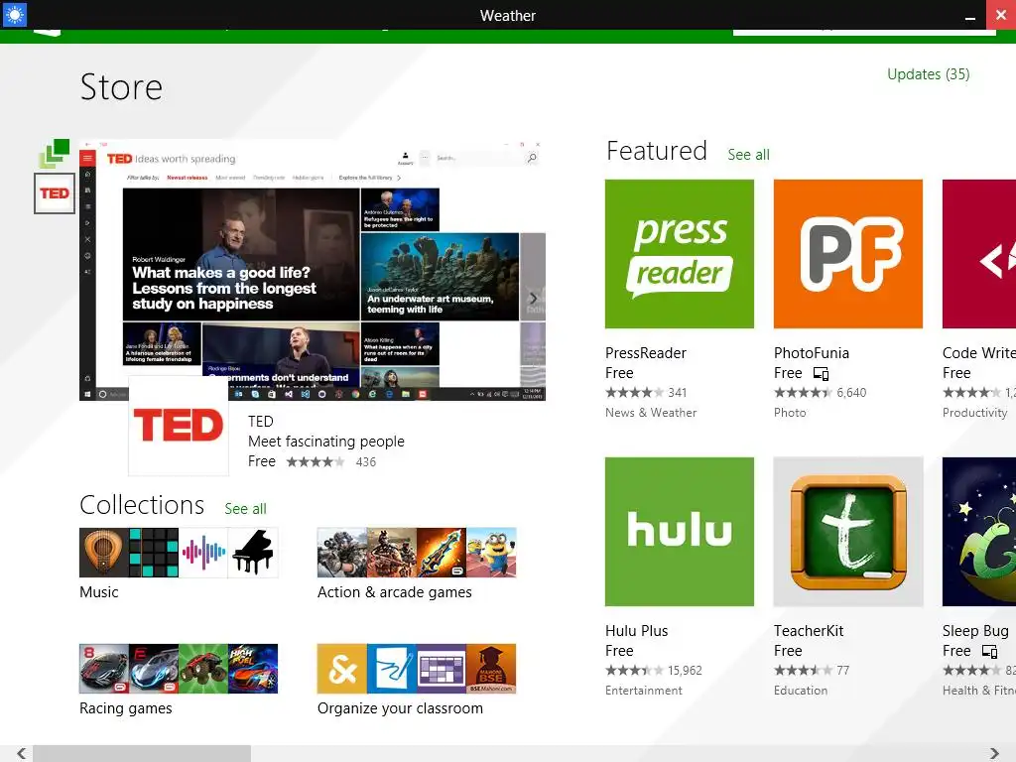Image resolution: width=1016 pixels, height=762 pixels.
Task: Open the BSE graduation cap app icon
Action: 491,669
